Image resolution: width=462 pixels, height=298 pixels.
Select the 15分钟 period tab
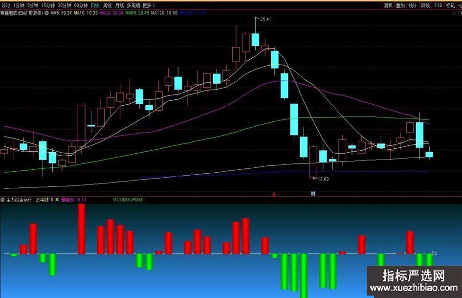48,5
